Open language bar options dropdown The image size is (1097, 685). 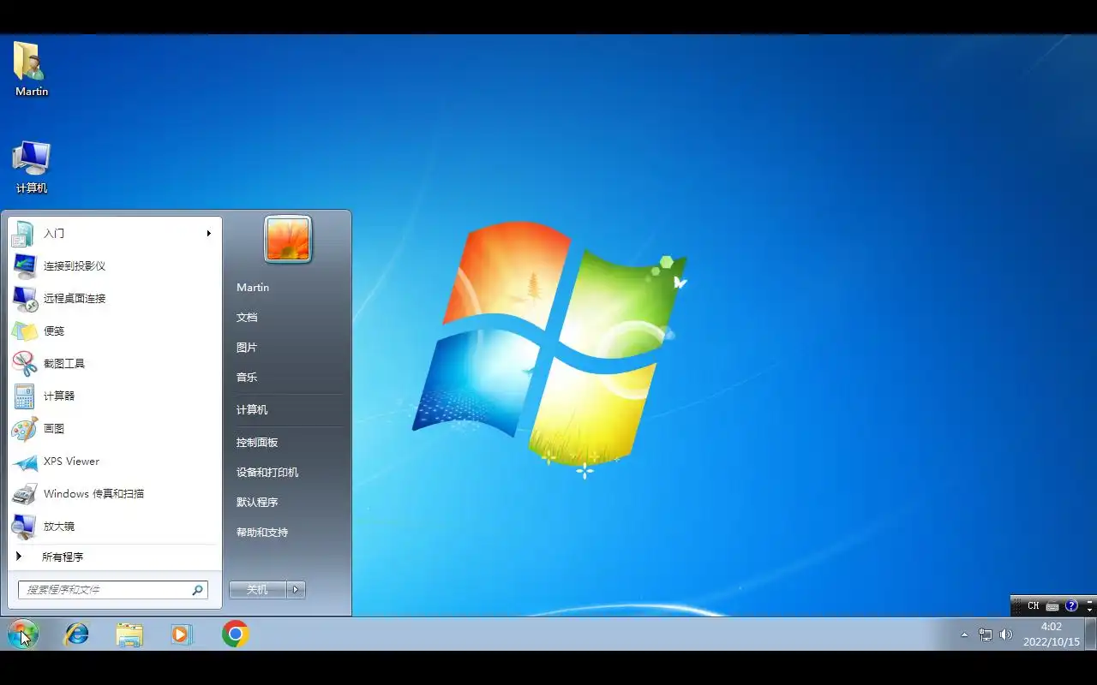(x=1089, y=610)
